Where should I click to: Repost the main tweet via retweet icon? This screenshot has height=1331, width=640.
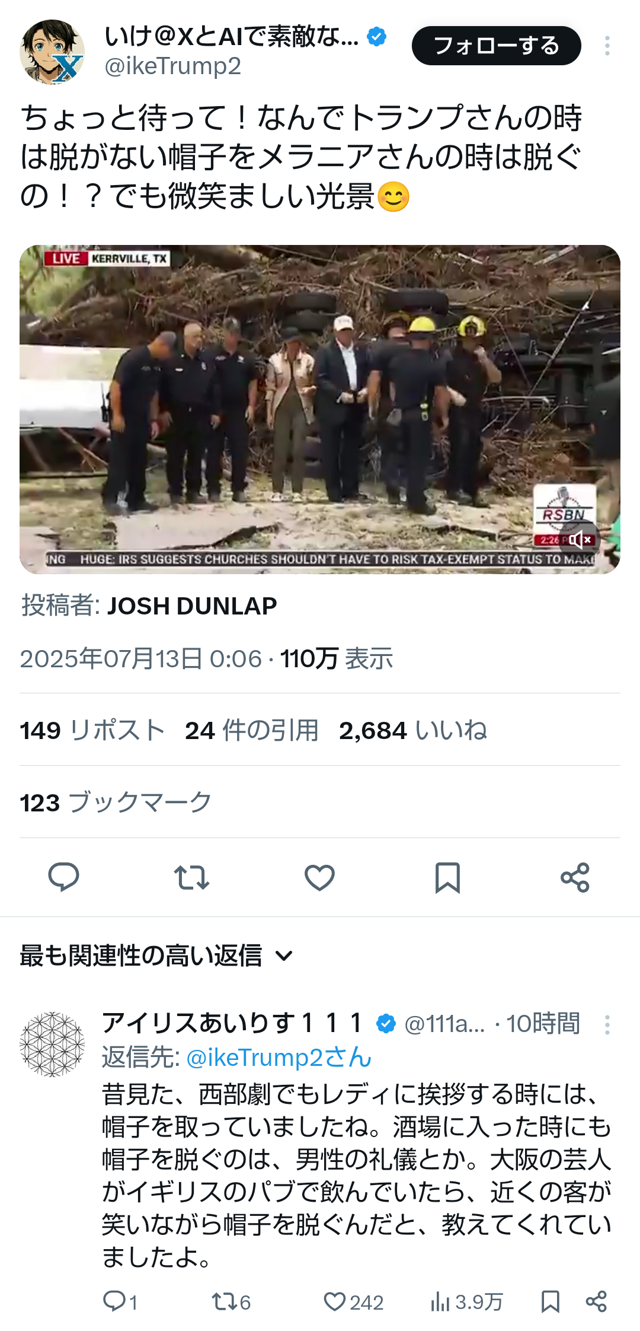pyautogui.click(x=191, y=877)
